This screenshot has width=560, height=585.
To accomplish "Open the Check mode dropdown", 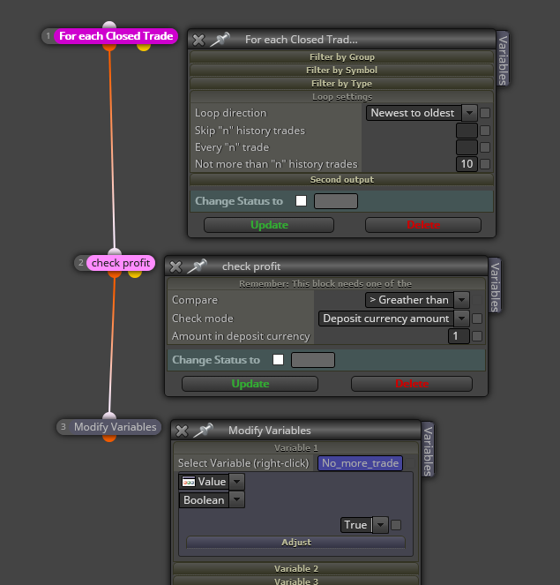I will tap(393, 319).
